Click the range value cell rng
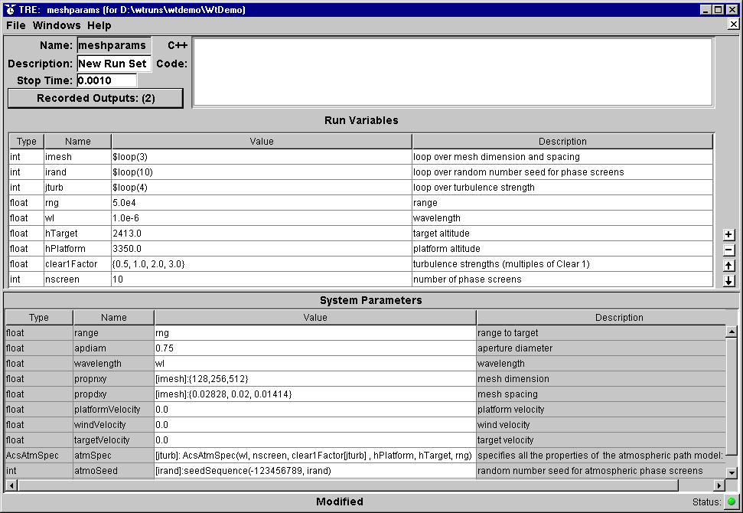The width and height of the screenshot is (743, 513). click(x=315, y=333)
